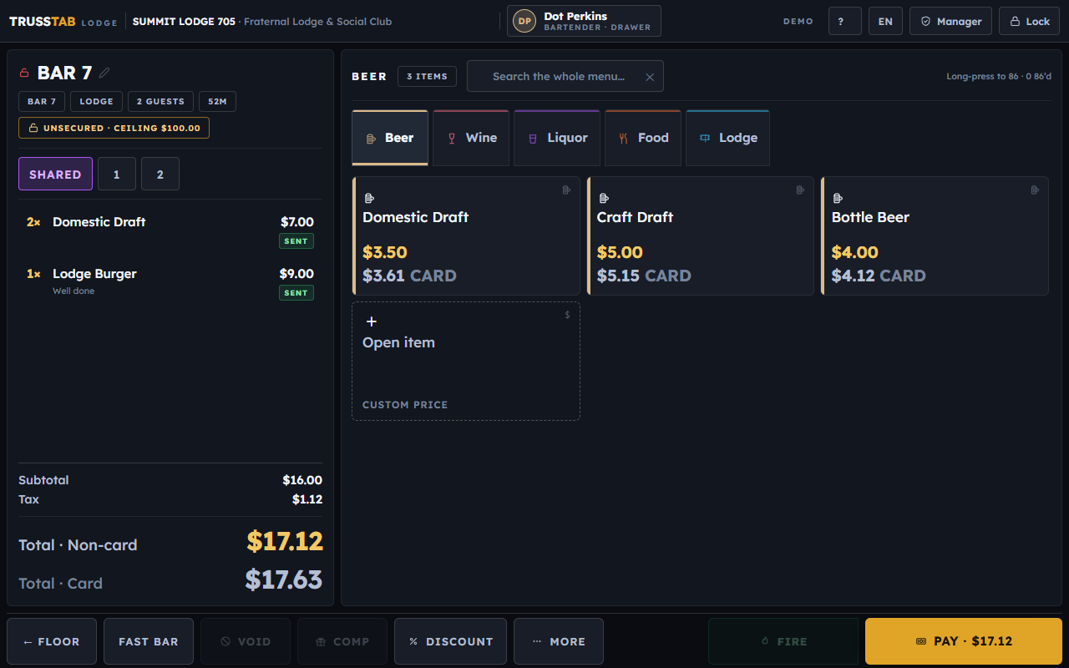This screenshot has height=668, width=1069.
Task: Add a Domestic Draft to the tab
Action: coord(466,235)
